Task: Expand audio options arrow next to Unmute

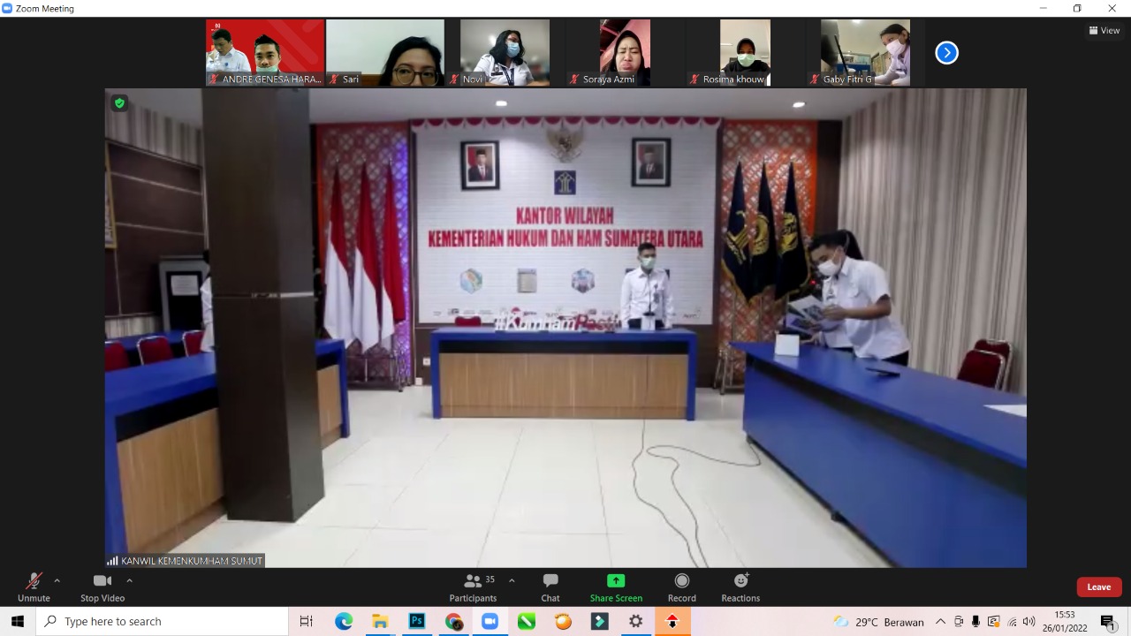Action: (57, 580)
